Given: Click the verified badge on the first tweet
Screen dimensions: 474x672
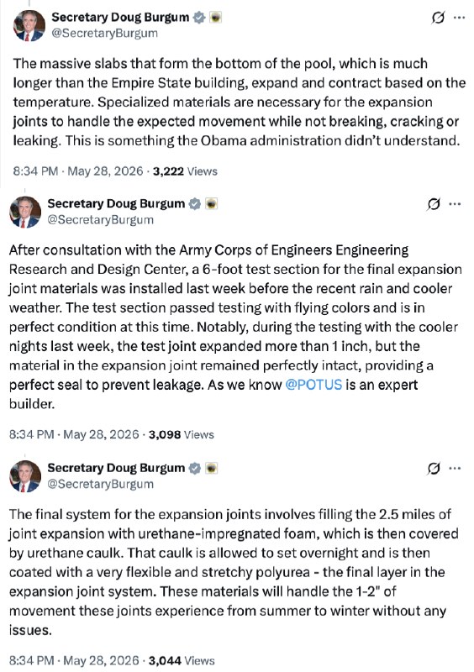Looking at the screenshot, I should [199, 18].
